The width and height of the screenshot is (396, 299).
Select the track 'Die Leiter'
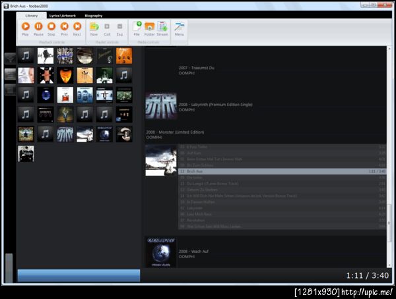click(282, 177)
